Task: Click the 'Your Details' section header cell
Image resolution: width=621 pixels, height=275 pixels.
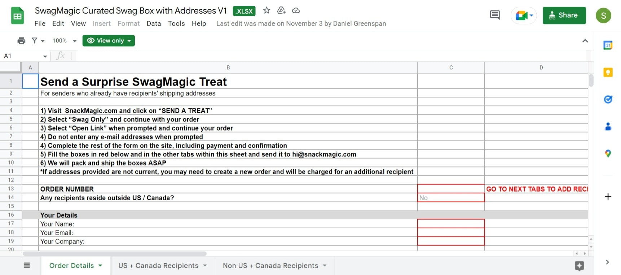Action: [228, 215]
